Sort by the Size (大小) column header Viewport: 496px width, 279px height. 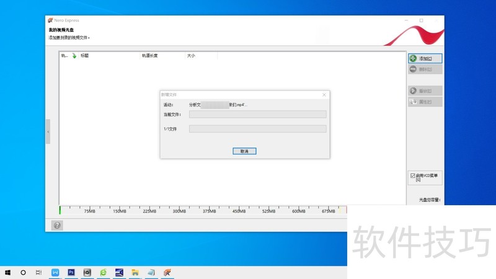191,56
